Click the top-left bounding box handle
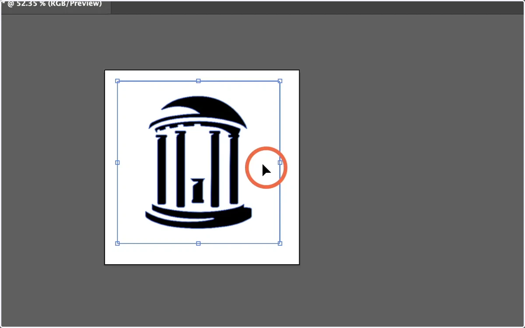The height and width of the screenshot is (328, 525). (117, 81)
